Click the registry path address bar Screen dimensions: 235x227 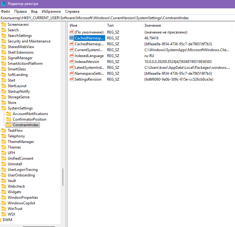pyautogui.click(x=118, y=18)
